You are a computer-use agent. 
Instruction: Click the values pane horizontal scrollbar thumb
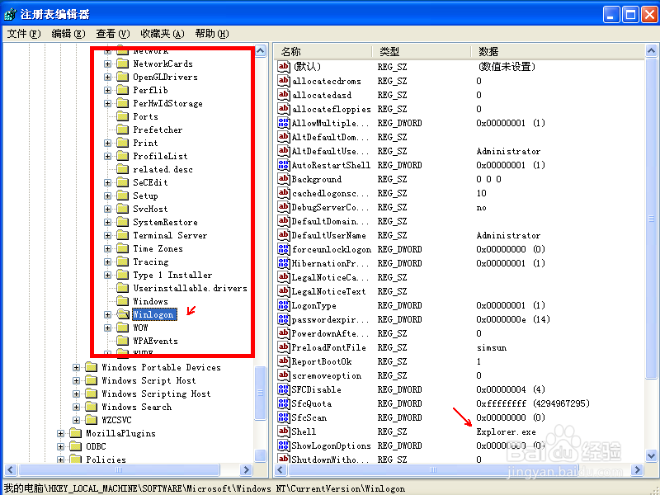pyautogui.click(x=434, y=469)
